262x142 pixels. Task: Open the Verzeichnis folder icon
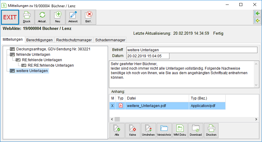coord(164,131)
